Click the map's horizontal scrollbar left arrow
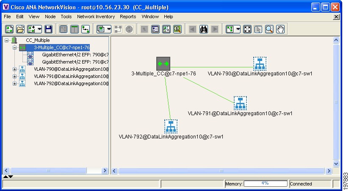 pyautogui.click(x=114, y=171)
